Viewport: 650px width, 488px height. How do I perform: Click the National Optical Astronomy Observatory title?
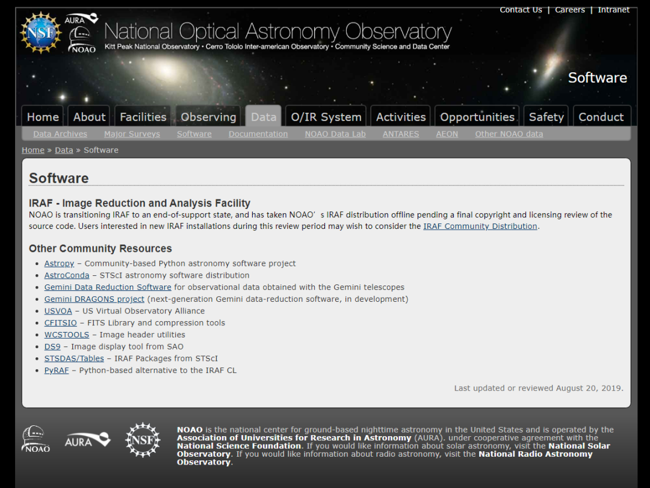coord(277,31)
